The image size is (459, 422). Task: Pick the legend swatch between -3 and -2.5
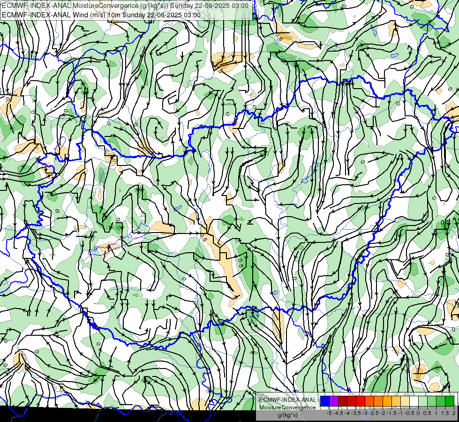369,401
